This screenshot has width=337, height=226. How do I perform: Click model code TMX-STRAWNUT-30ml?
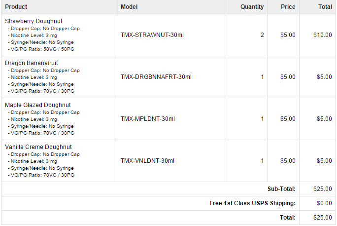tap(152, 35)
